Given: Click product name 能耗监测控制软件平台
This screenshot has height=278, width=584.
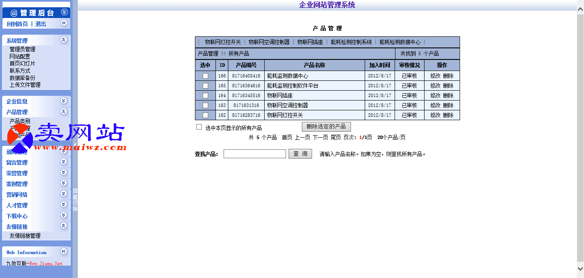Looking at the screenshot, I should pyautogui.click(x=293, y=86).
